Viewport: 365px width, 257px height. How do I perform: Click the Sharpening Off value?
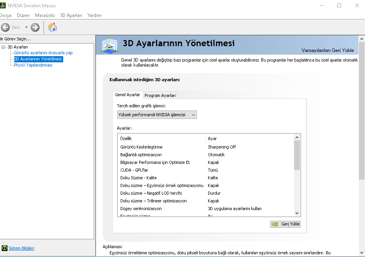pos(222,147)
